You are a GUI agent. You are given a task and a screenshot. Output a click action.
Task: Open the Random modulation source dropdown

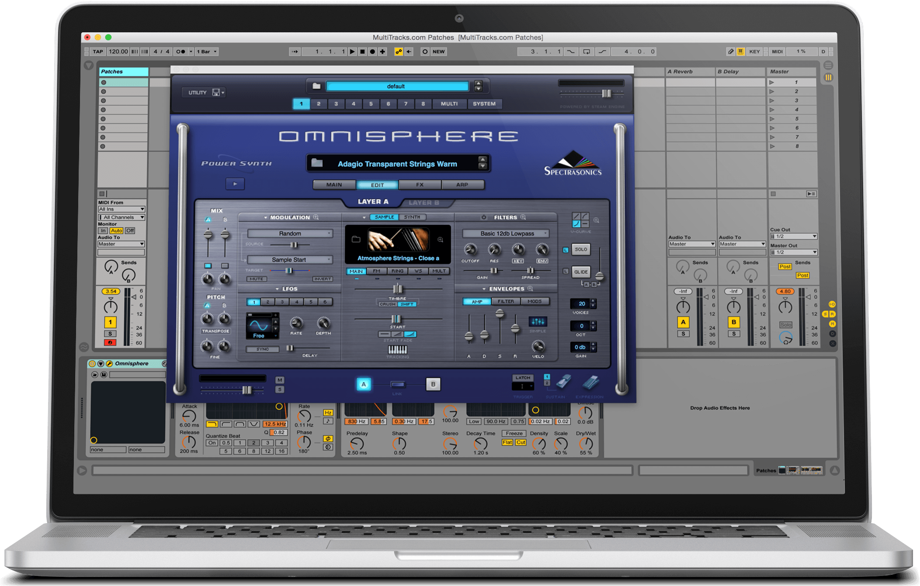(x=290, y=233)
